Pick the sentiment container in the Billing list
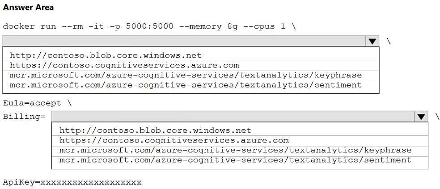Image resolution: width=440 pixels, height=189 pixels. tap(235, 160)
